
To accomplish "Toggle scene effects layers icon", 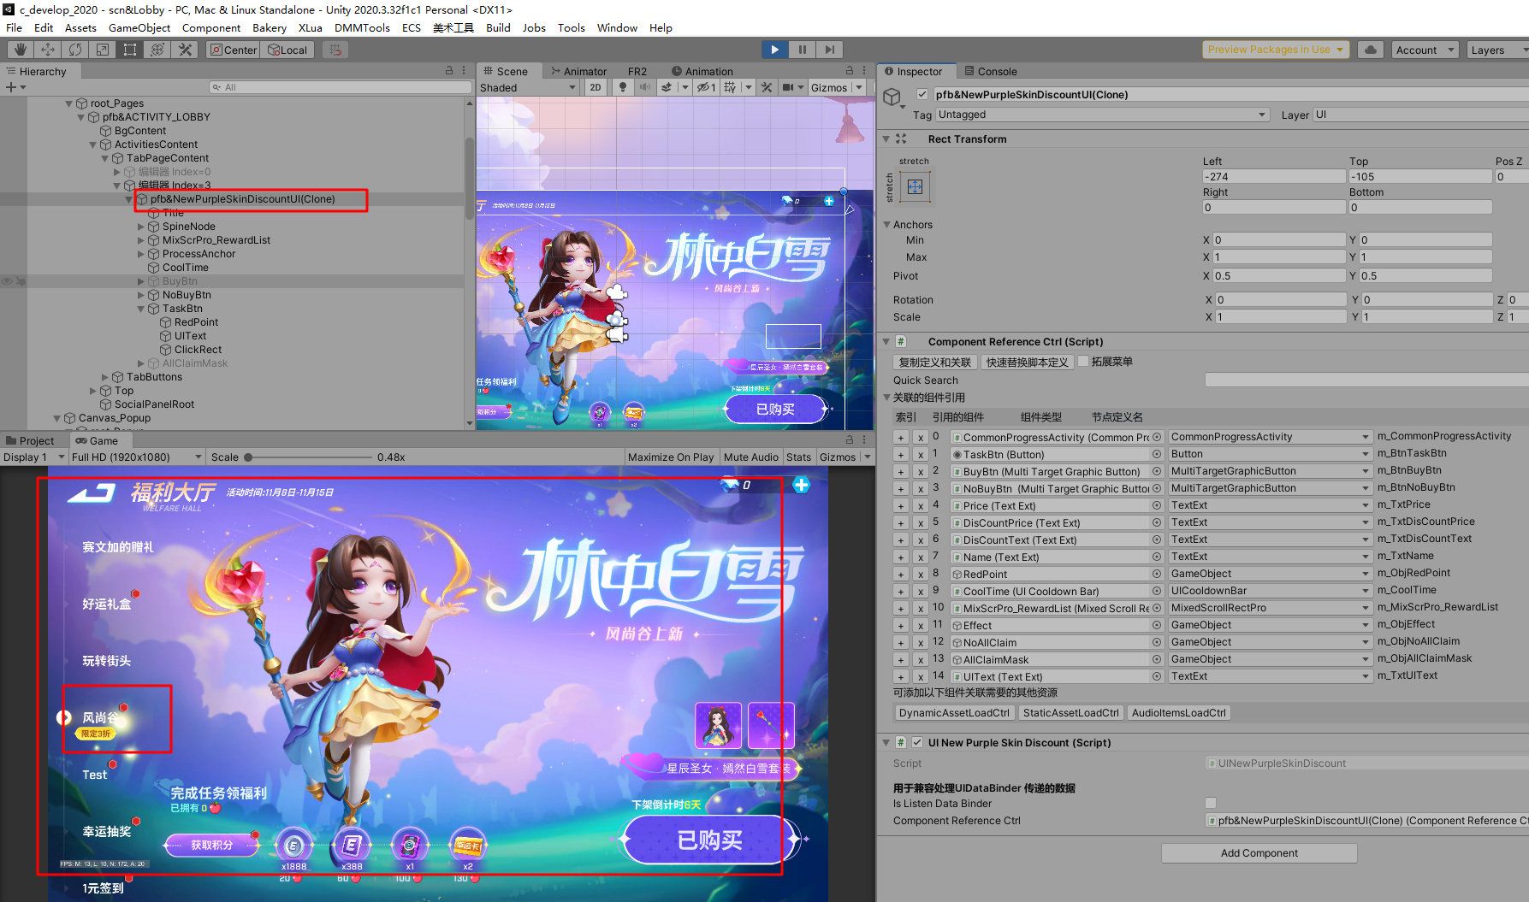I will (x=667, y=87).
